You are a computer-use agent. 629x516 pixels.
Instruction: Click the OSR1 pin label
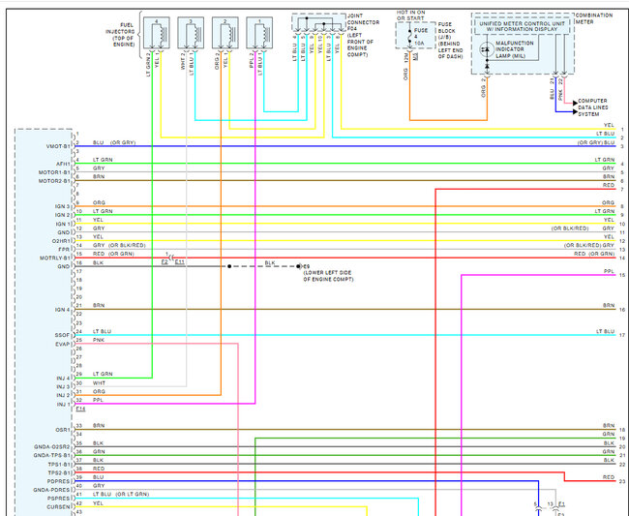[x=63, y=430]
